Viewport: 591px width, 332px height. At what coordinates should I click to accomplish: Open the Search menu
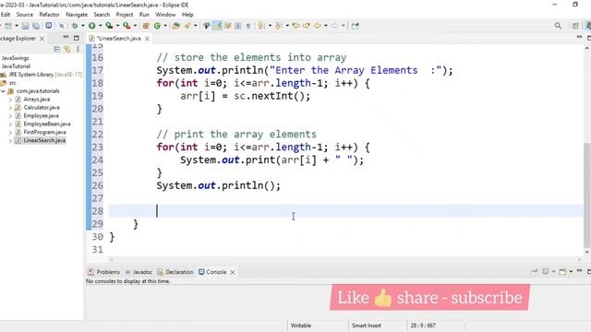point(102,15)
